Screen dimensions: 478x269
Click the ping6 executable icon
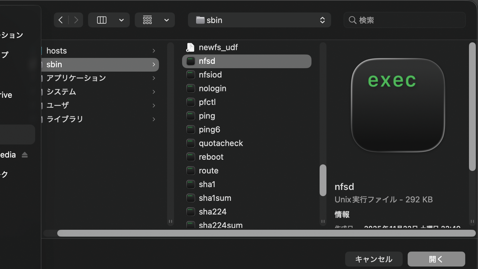(190, 130)
